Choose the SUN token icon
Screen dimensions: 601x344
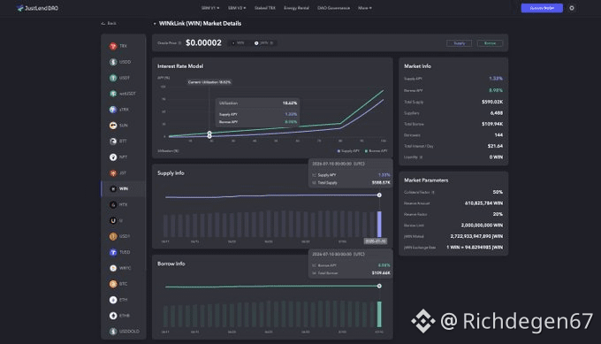click(113, 126)
